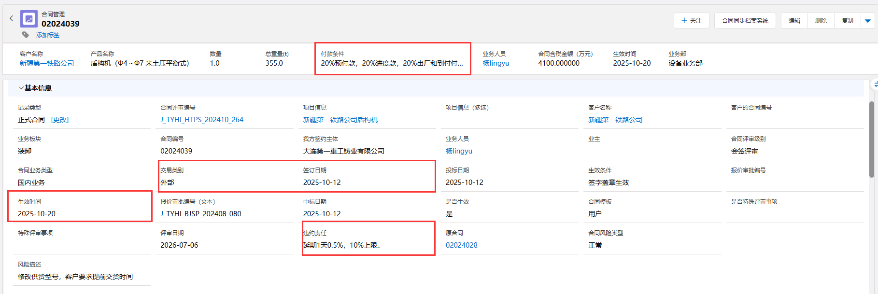Open 新疆第一铁路公司 in the header summary
This screenshot has height=294, width=878.
click(47, 63)
